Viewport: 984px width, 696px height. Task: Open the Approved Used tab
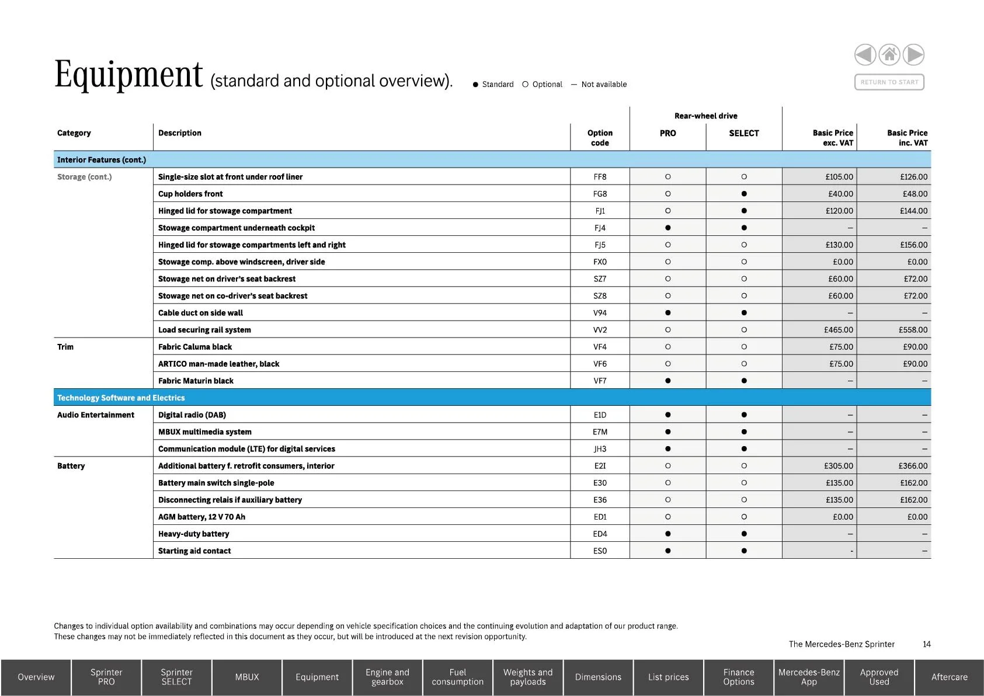coord(879,677)
